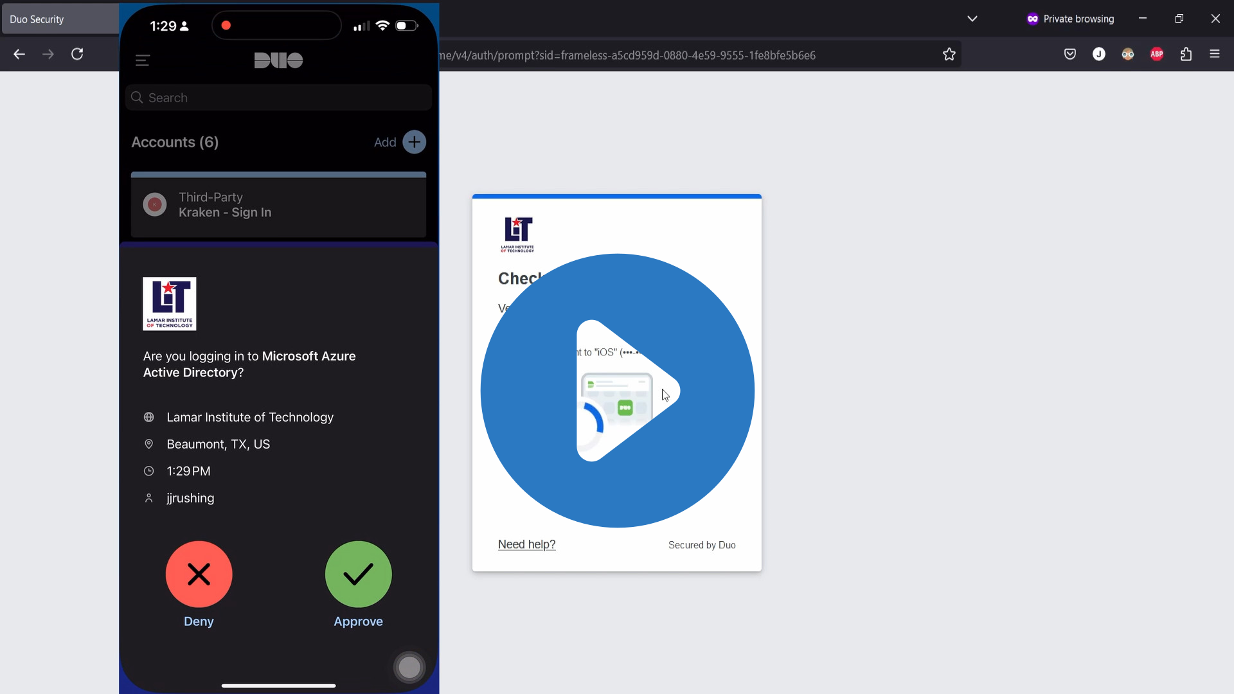The image size is (1234, 694).
Task: Click the Duo logo on the phone
Action: [278, 60]
